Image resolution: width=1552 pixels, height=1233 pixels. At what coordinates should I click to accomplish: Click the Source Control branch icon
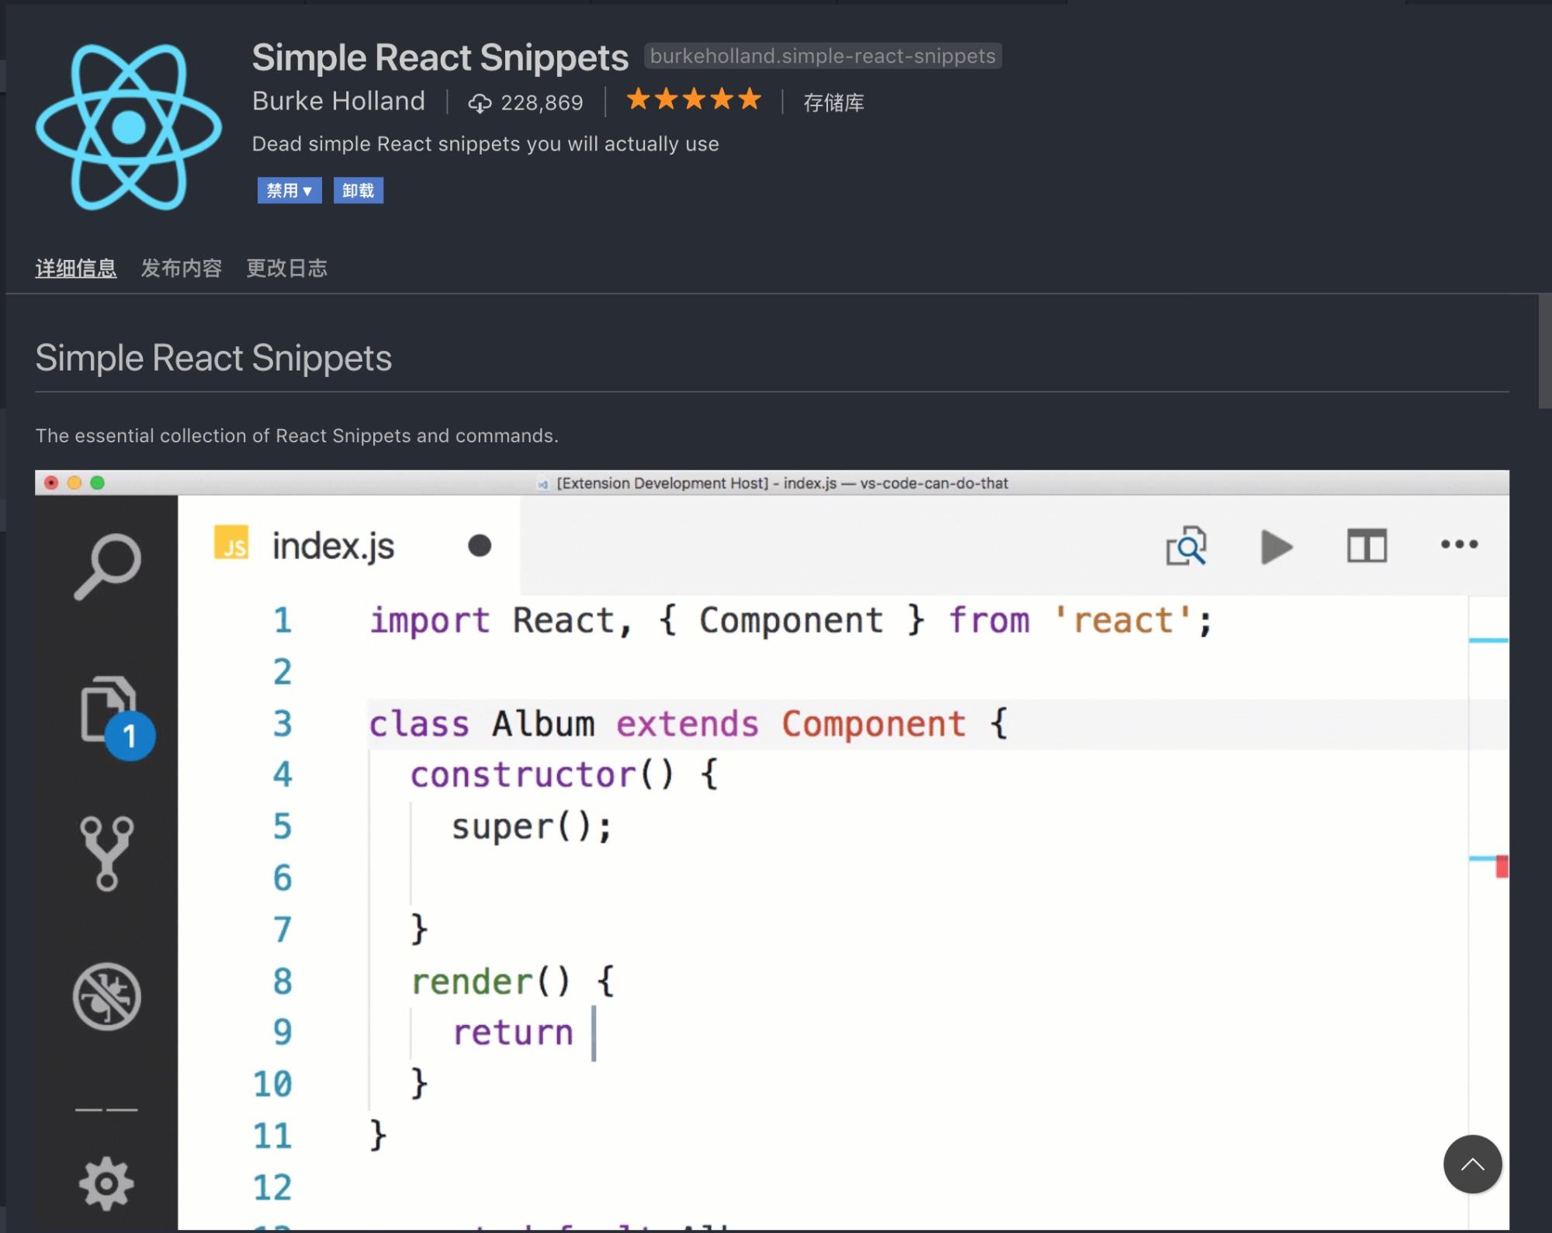[107, 853]
